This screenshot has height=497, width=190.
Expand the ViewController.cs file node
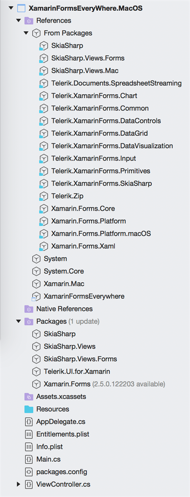pyautogui.click(x=19, y=484)
